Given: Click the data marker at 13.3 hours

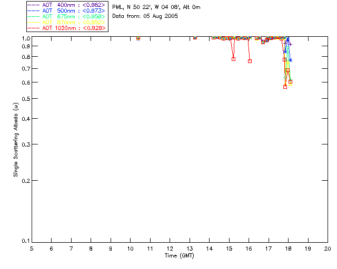Looking at the screenshot, I should pyautogui.click(x=195, y=37).
